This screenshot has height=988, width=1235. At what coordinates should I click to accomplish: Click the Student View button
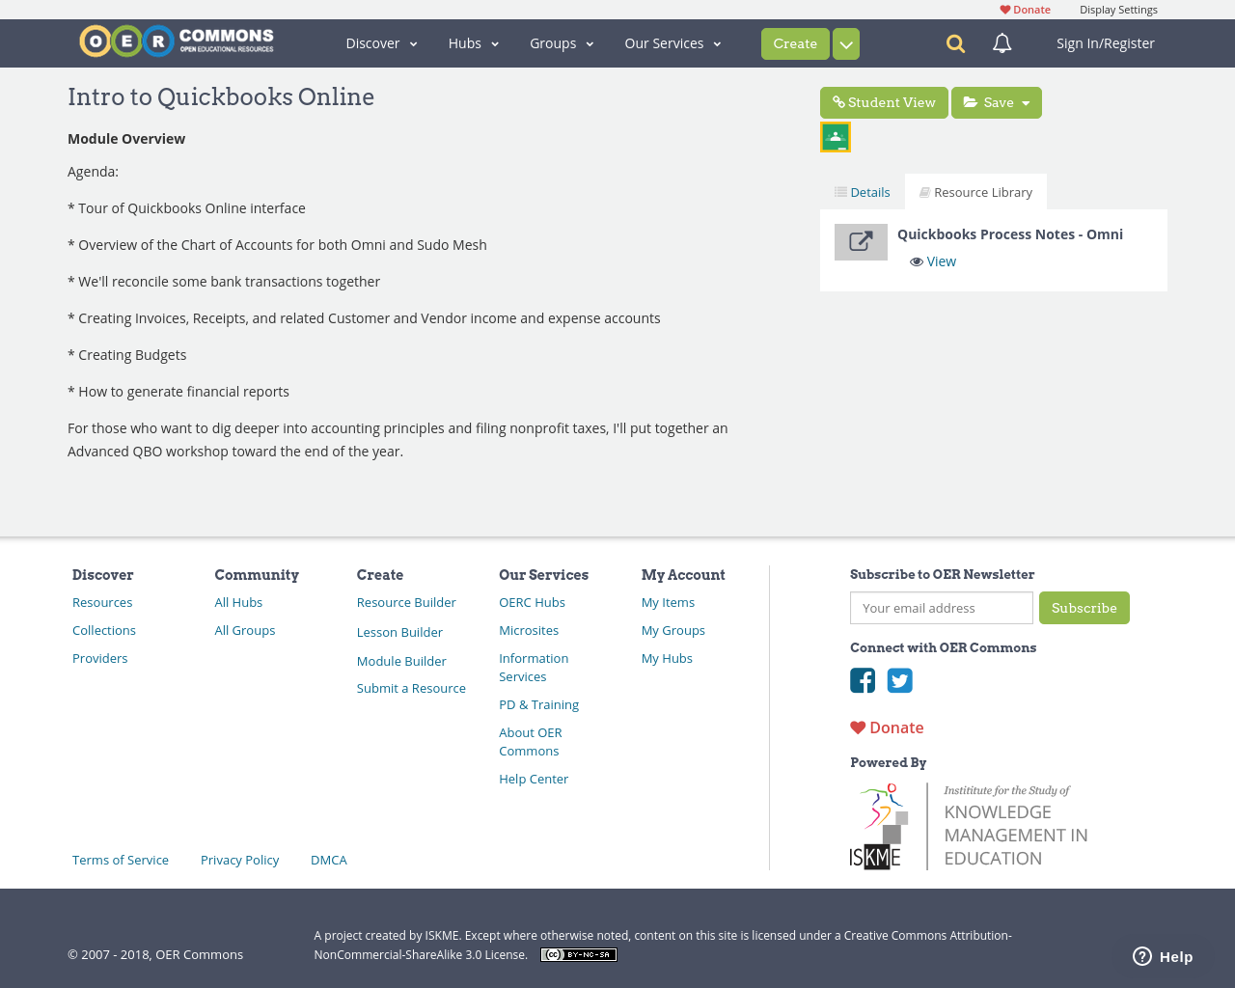884,101
